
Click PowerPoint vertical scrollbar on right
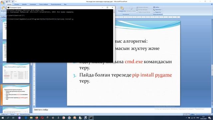point(212,72)
